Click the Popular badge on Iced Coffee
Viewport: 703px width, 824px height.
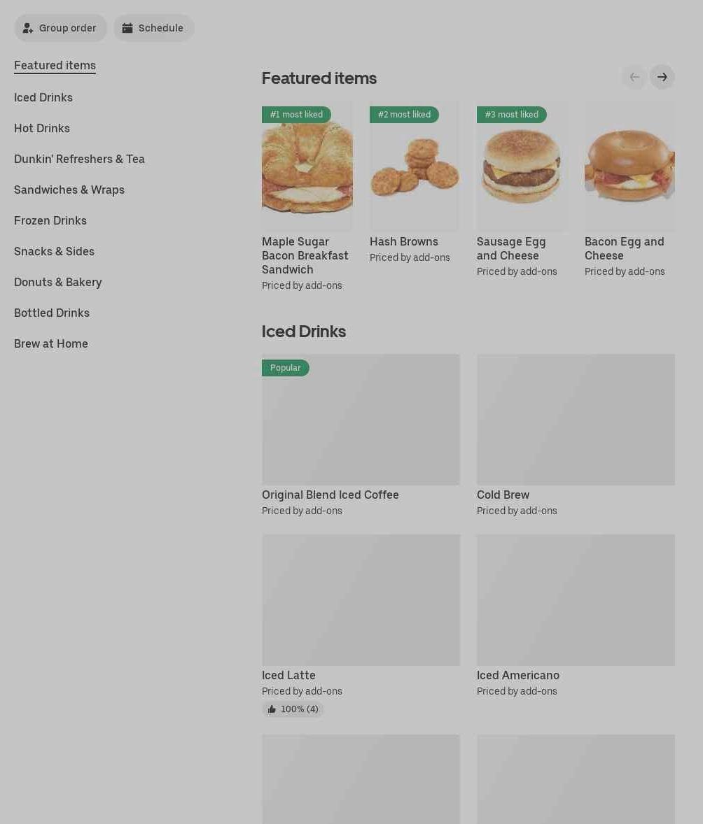(285, 368)
